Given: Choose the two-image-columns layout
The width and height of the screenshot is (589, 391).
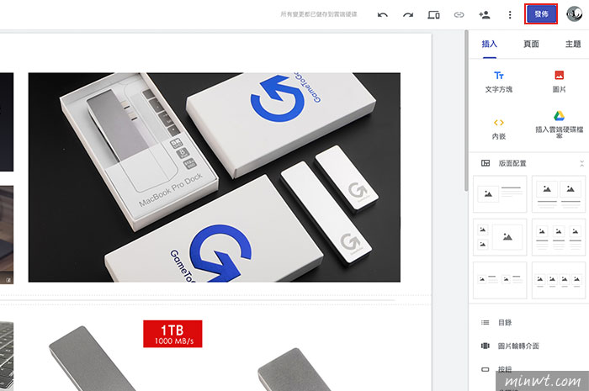Looking at the screenshot, I should tap(559, 193).
